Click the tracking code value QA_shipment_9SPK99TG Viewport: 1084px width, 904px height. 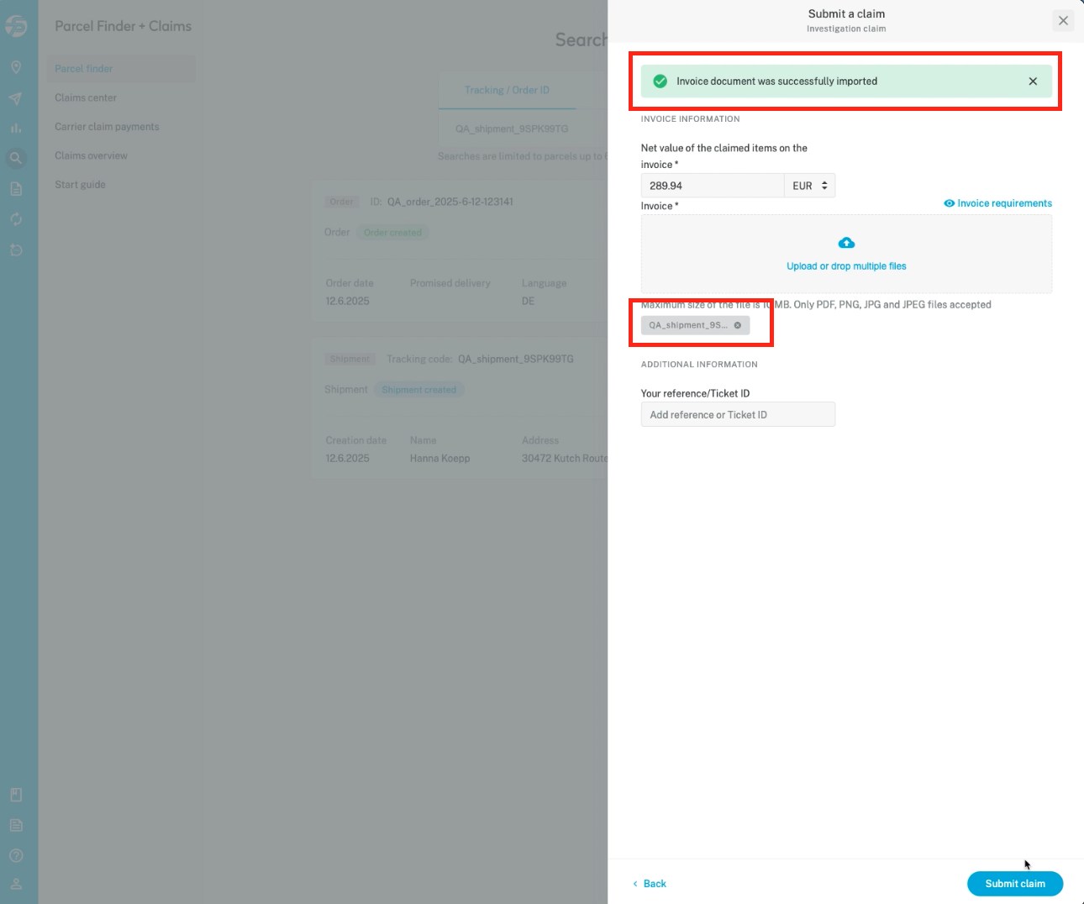[516, 359]
